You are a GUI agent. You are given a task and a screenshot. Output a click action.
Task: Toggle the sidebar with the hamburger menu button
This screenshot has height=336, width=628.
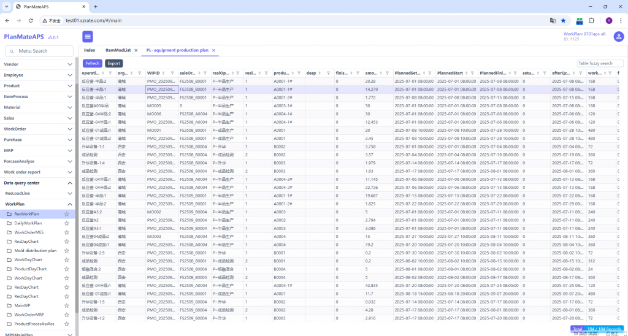[x=88, y=36]
